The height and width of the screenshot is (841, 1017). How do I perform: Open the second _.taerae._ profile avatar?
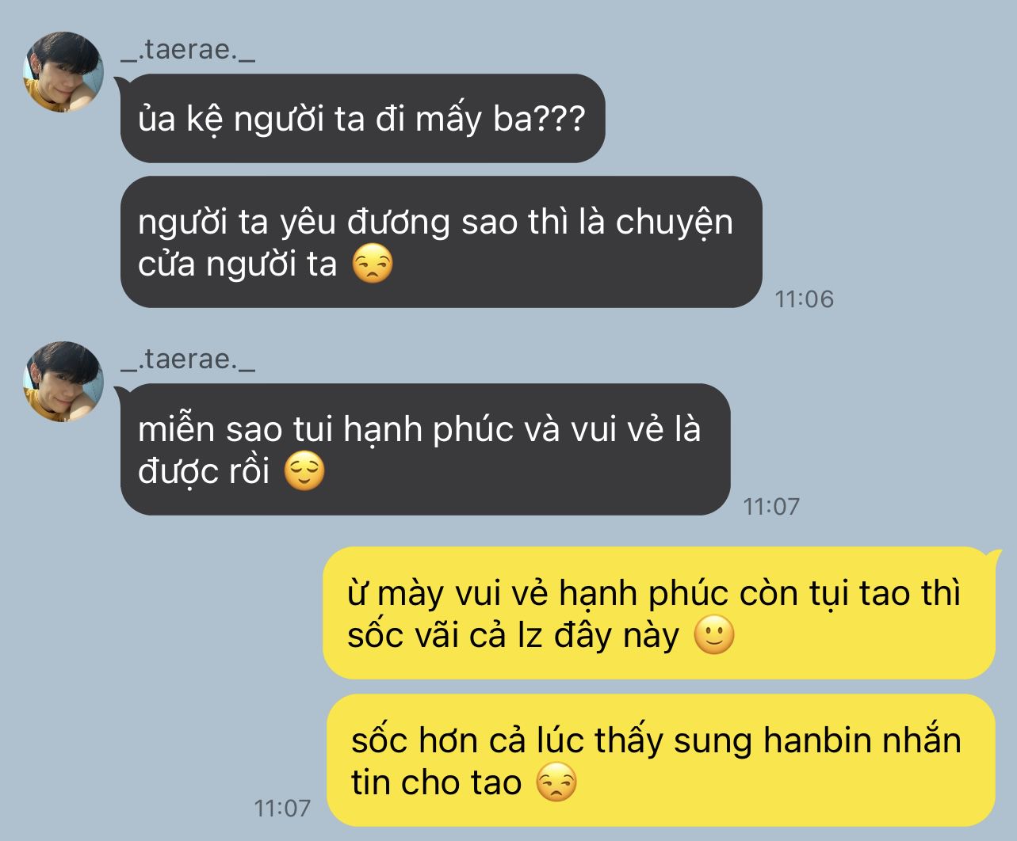click(x=63, y=382)
